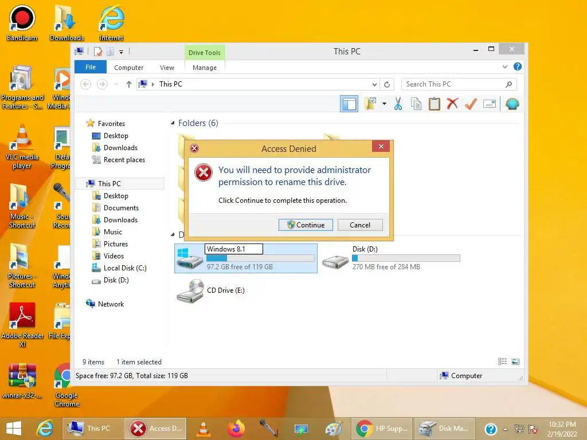
Task: Go up one folder level
Action: [x=129, y=84]
